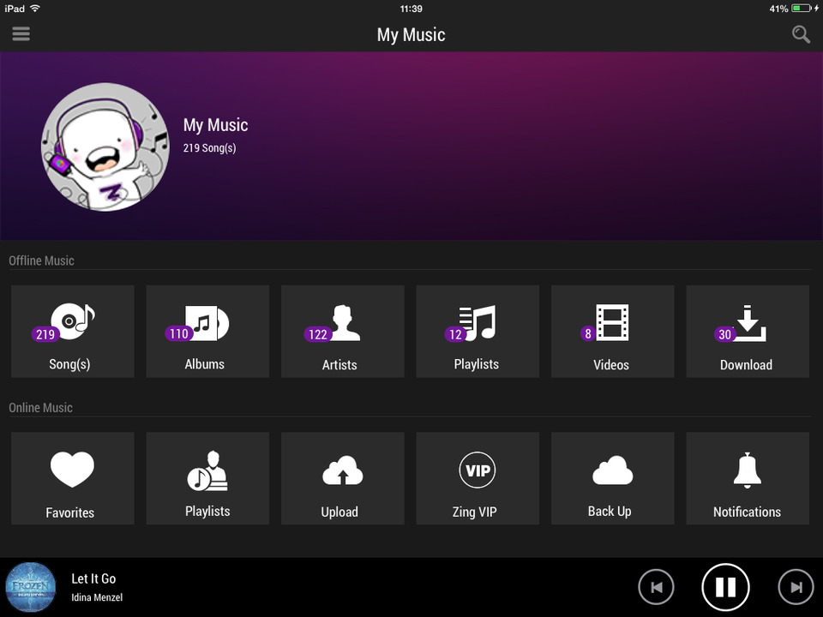
Task: Open the Download tile
Action: 748,332
